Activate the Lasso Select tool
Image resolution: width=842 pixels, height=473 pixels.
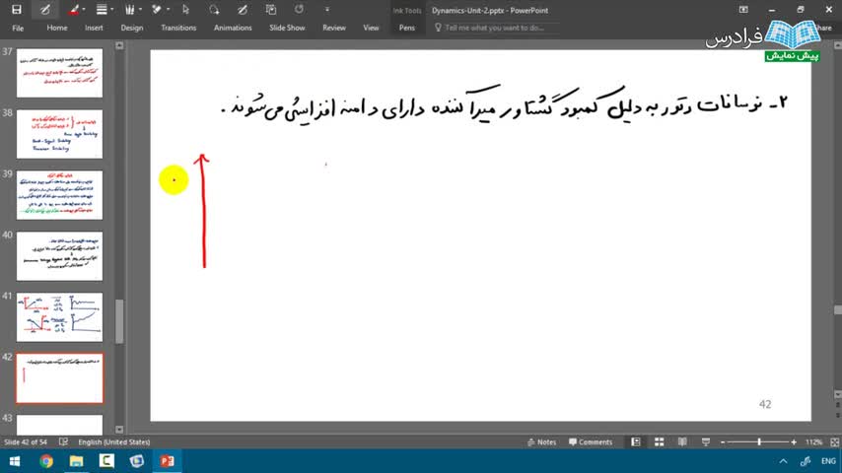point(214,10)
